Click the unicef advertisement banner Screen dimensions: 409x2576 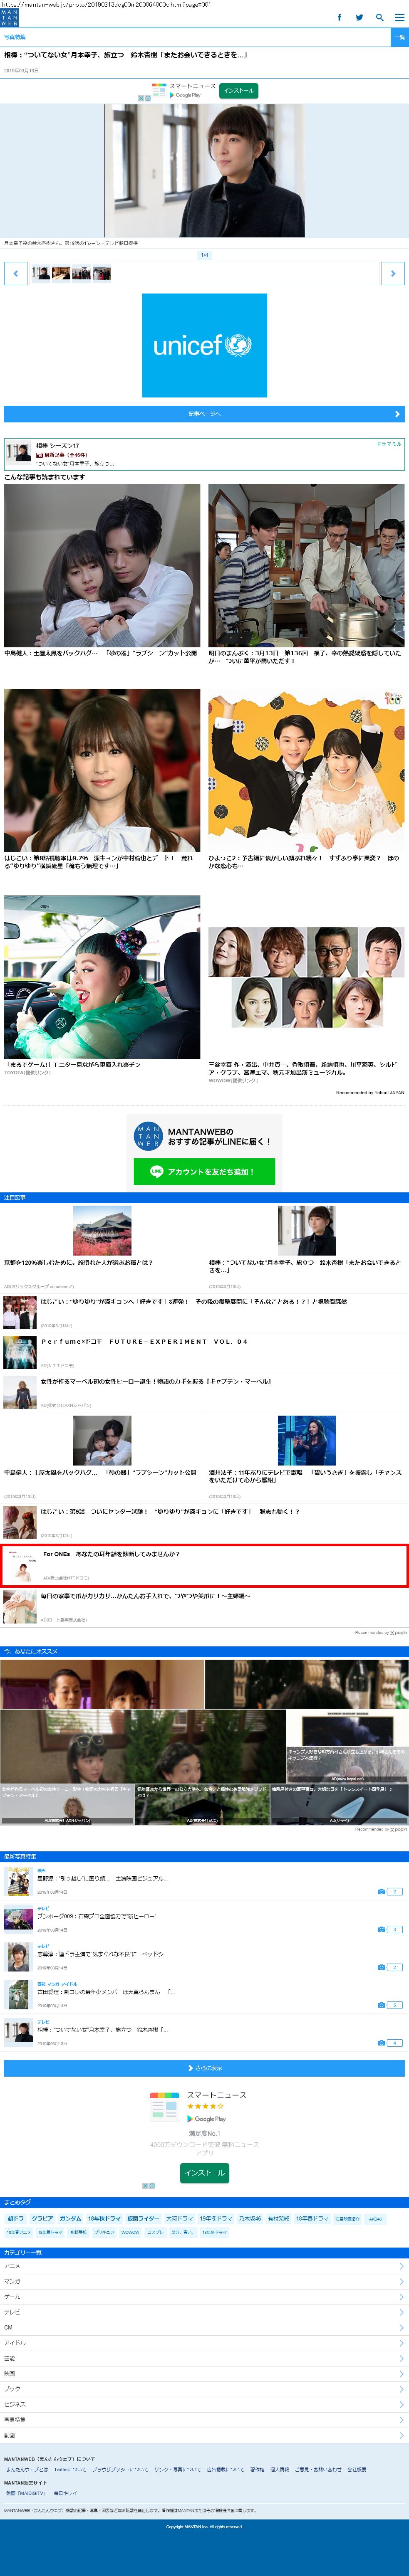click(204, 345)
